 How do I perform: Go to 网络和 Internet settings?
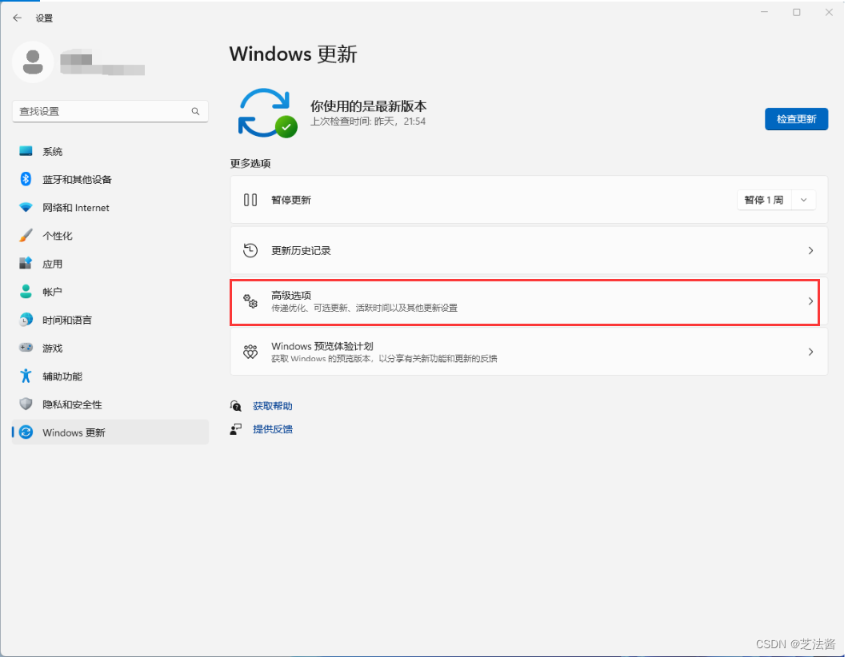(110, 208)
